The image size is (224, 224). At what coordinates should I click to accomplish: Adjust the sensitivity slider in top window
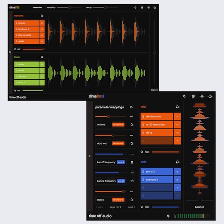(69, 8)
